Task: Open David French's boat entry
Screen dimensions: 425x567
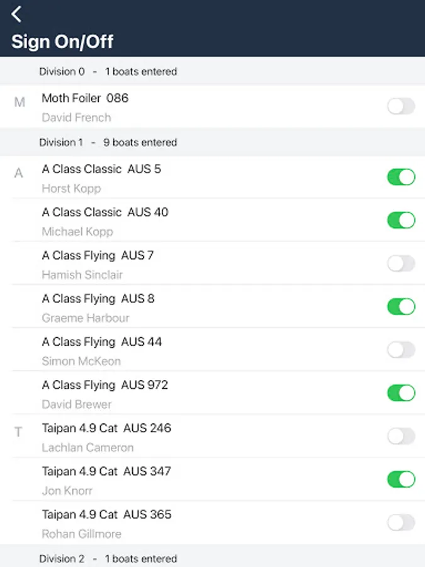Action: click(x=189, y=107)
